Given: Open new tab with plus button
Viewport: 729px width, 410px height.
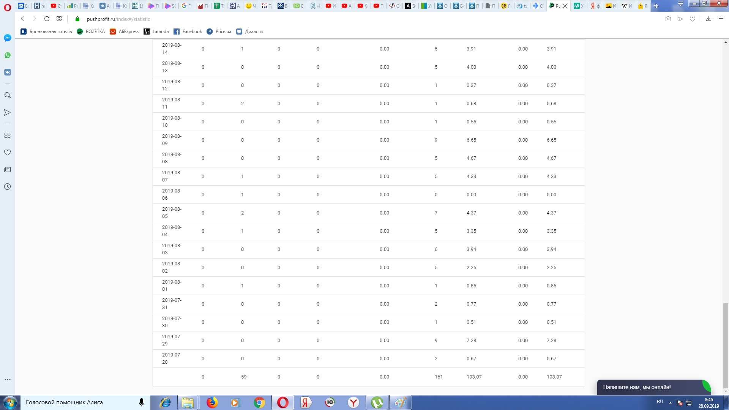Looking at the screenshot, I should pyautogui.click(x=656, y=6).
